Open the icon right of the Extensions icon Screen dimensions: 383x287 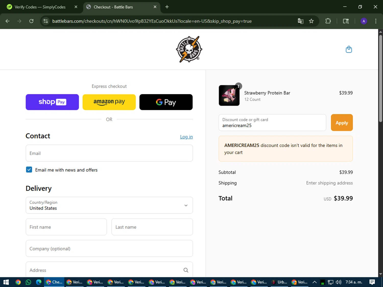tap(346, 21)
